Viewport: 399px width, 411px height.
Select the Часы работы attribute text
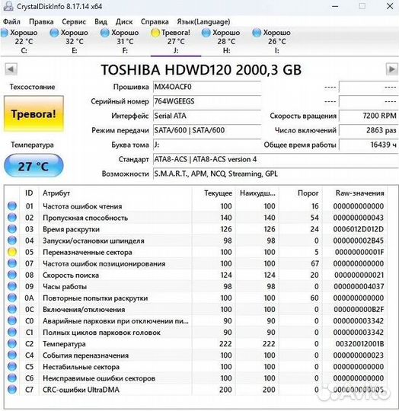(65, 287)
